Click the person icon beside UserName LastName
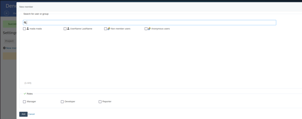302x119 pixels. click(x=68, y=29)
